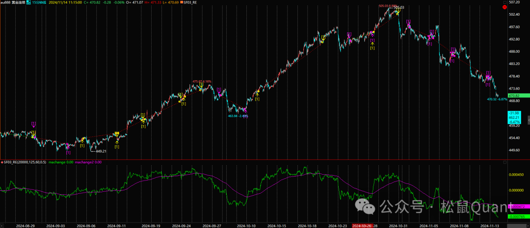Click the green 470.82 current price tag
530x228 pixels.
(515, 95)
